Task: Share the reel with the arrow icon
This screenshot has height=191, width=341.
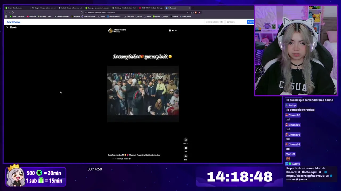Action: (186, 156)
